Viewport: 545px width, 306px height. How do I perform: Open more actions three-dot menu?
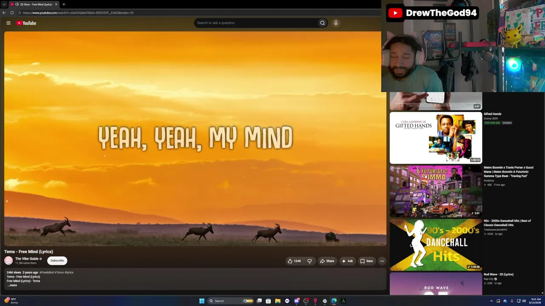tap(382, 261)
